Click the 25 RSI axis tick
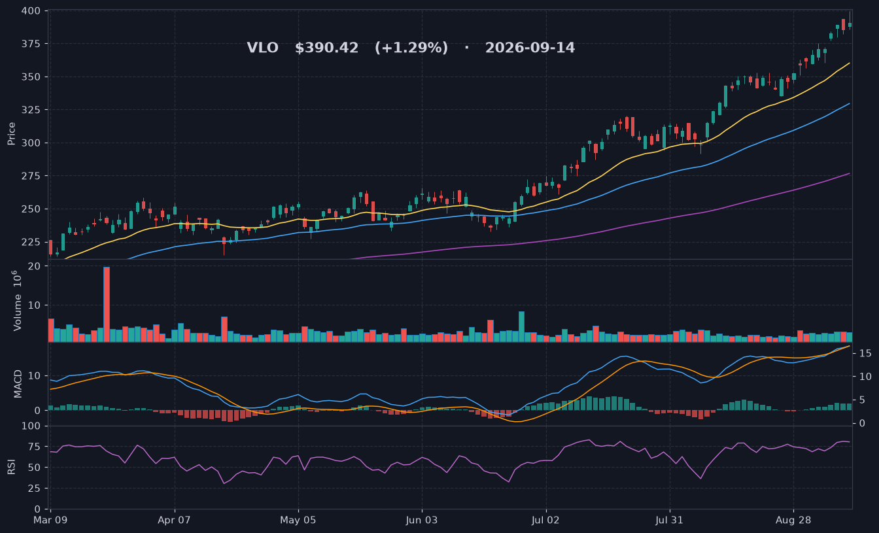 tap(34, 489)
